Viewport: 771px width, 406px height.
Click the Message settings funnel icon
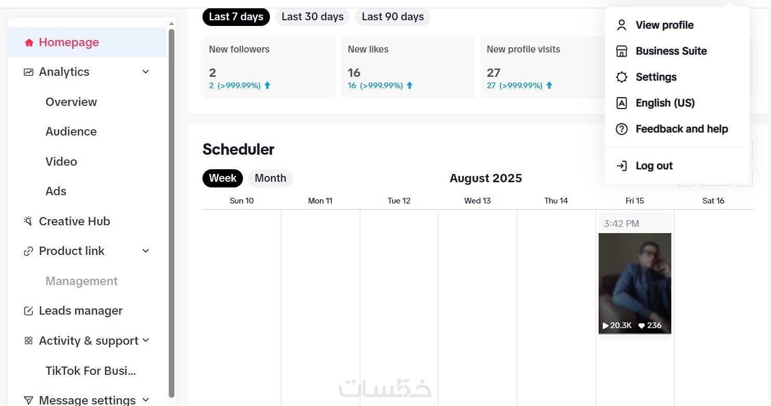pos(29,400)
